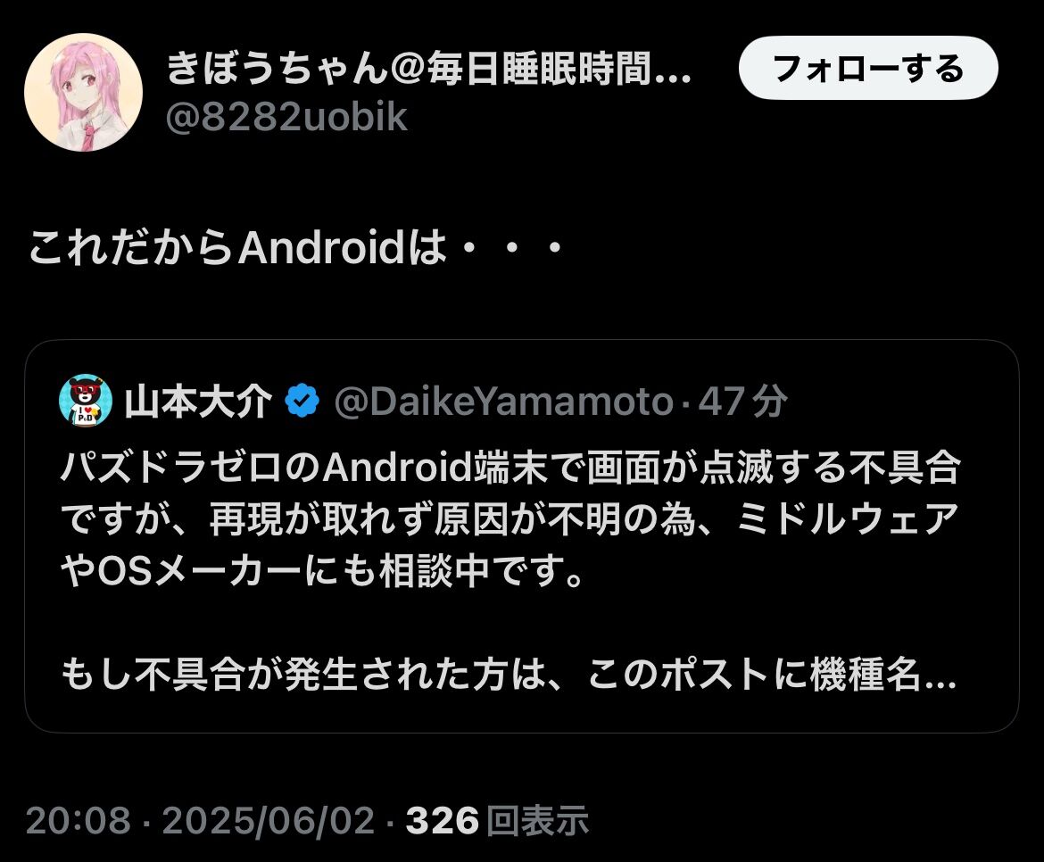Click the ellipsis after 睡眠時間 in the name
Image resolution: width=1044 pixels, height=862 pixels.
tap(673, 70)
